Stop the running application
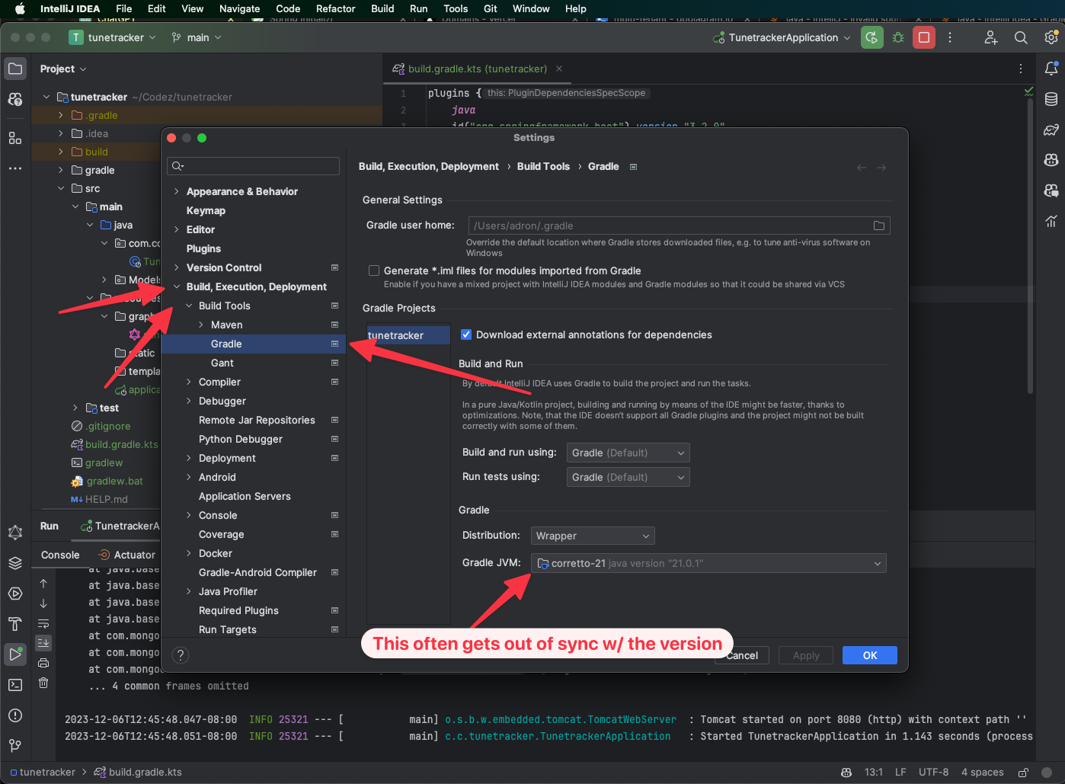This screenshot has height=784, width=1065. point(924,37)
